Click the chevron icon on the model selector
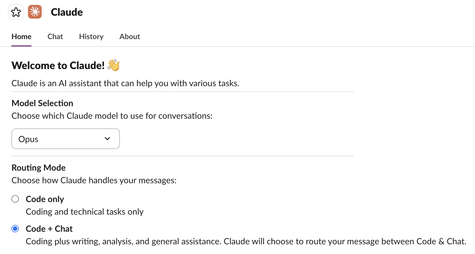This screenshot has height=254, width=475. tap(107, 139)
